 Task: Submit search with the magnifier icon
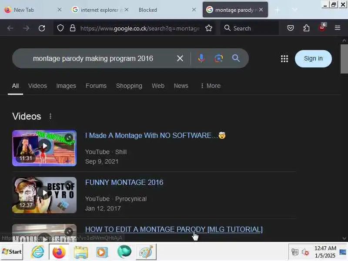236,58
